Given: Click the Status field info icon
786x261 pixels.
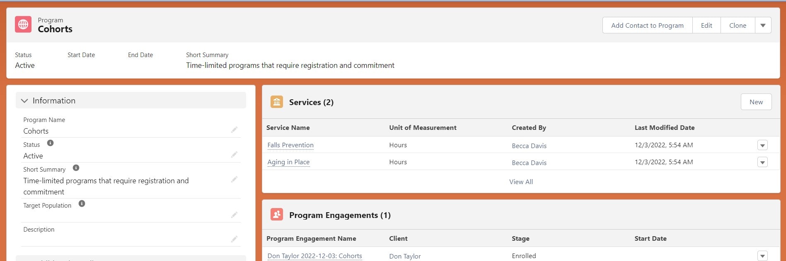Looking at the screenshot, I should (50, 143).
